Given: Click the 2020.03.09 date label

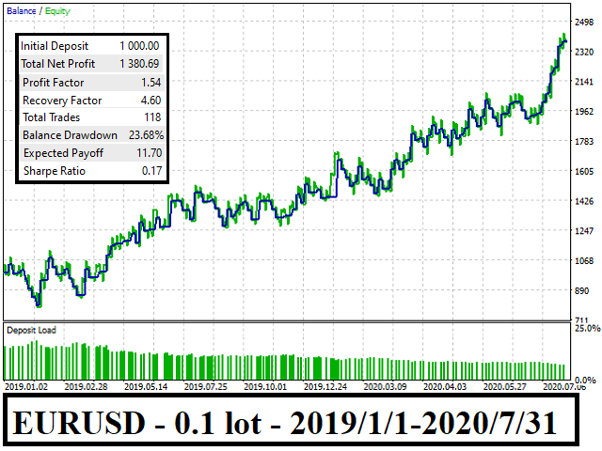Looking at the screenshot, I should click(x=385, y=386).
